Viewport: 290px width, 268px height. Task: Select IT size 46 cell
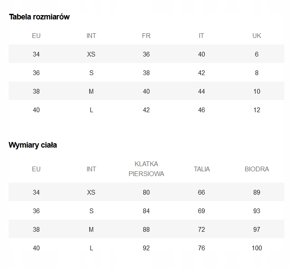202,110
